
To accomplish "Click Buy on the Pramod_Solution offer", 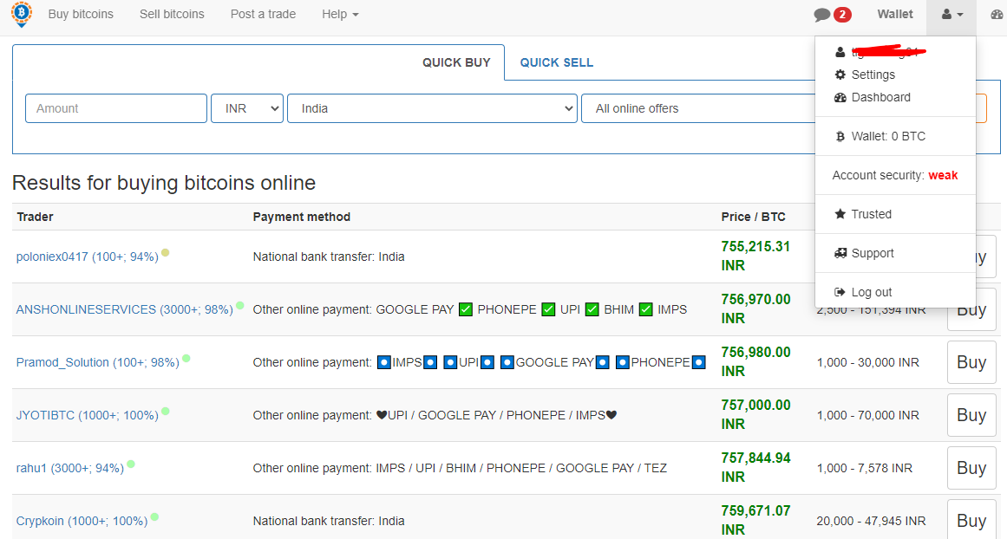I will click(x=971, y=362).
